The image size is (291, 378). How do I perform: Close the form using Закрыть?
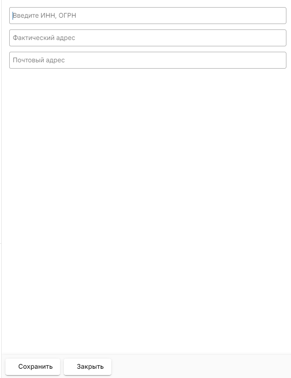click(87, 367)
